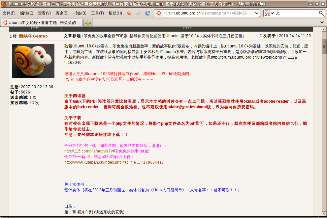Click the 关于下载 heading

pos(73,118)
